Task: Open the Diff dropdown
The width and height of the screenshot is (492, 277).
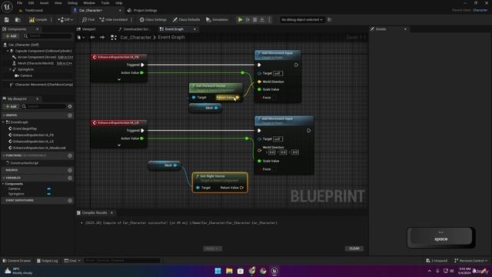Action: point(65,19)
